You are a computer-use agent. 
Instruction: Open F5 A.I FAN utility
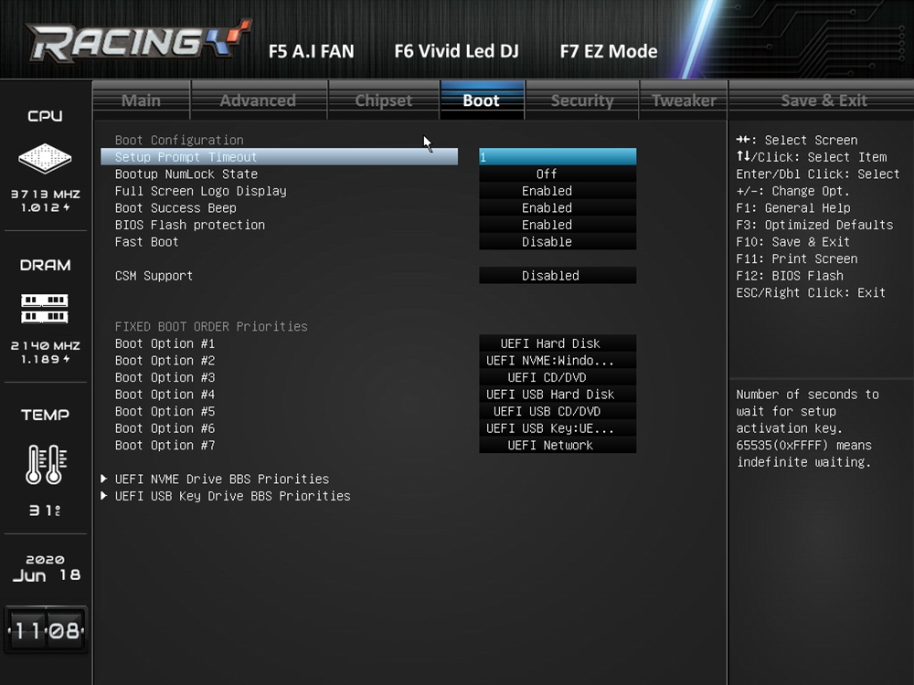tap(312, 51)
